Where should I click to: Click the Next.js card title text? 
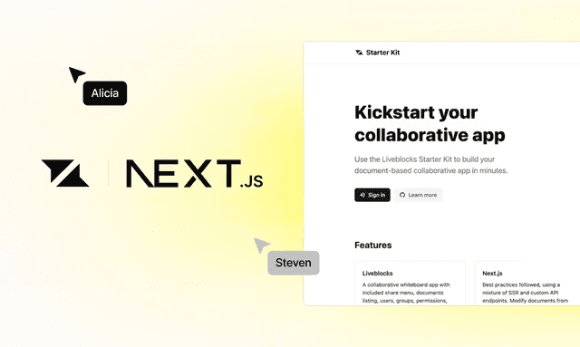(492, 274)
